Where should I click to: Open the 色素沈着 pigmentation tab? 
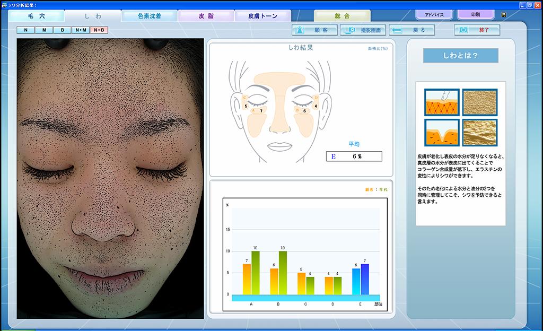coord(149,16)
